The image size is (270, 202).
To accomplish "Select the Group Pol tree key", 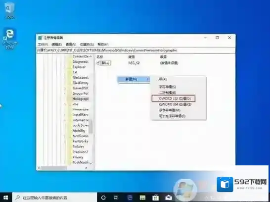I will point(81,94).
